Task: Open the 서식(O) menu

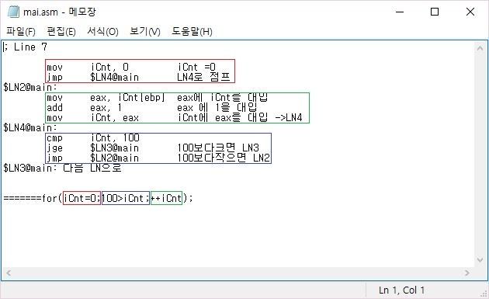Action: click(102, 31)
